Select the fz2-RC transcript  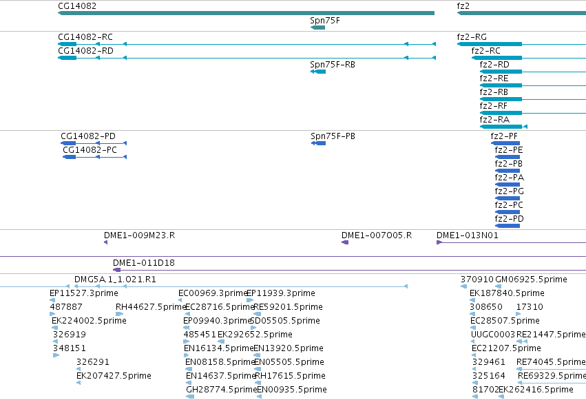tap(528, 58)
